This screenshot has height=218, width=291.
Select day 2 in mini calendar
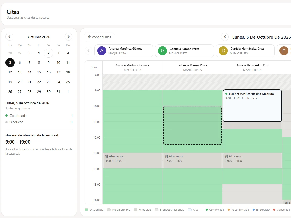[x=49, y=53]
